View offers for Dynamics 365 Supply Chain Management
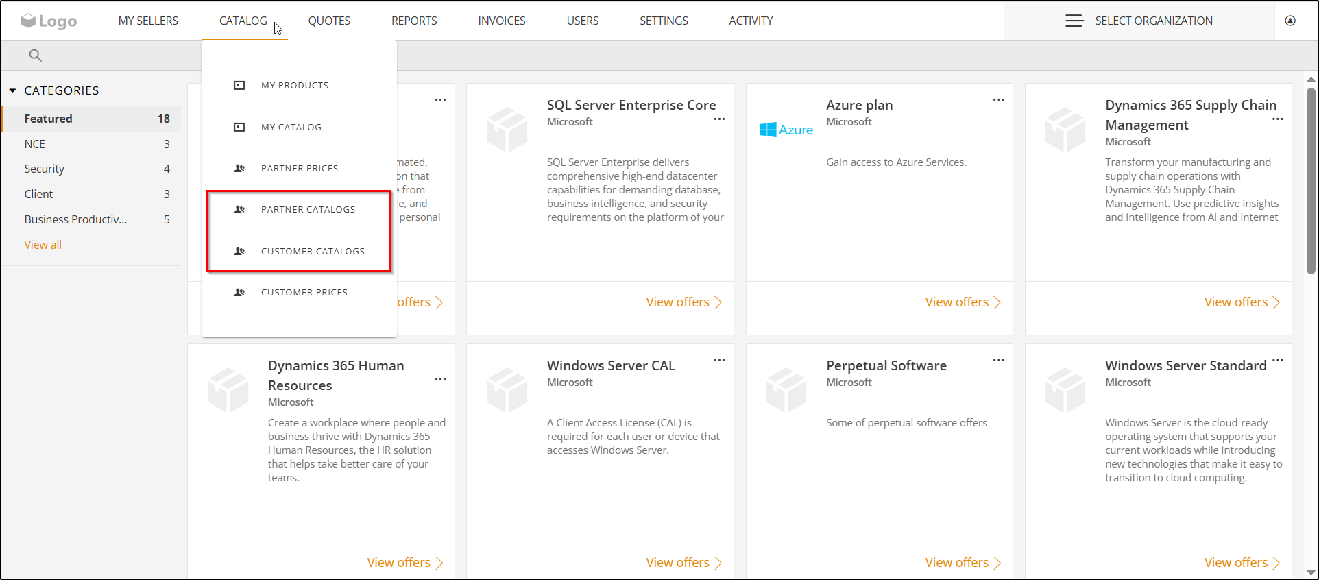The width and height of the screenshot is (1319, 580). point(1242,302)
